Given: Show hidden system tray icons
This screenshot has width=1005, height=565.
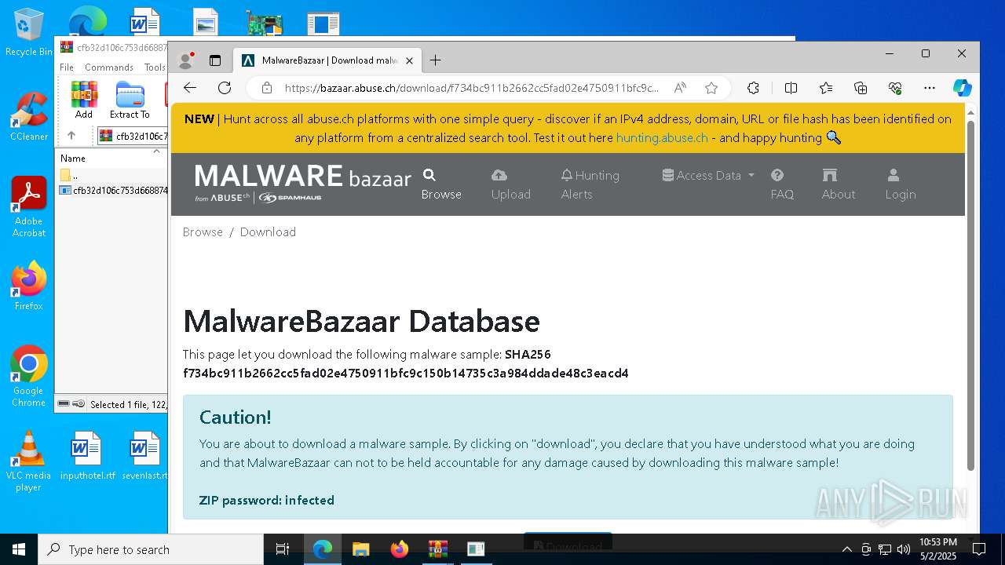Looking at the screenshot, I should (x=846, y=549).
